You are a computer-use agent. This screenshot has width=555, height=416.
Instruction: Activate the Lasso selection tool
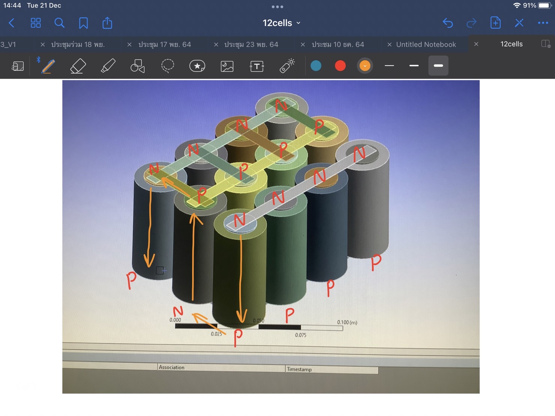pyautogui.click(x=167, y=66)
